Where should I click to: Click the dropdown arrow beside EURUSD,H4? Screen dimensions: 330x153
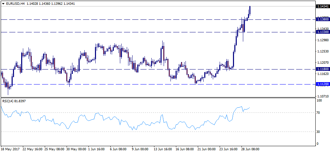click(3, 3)
